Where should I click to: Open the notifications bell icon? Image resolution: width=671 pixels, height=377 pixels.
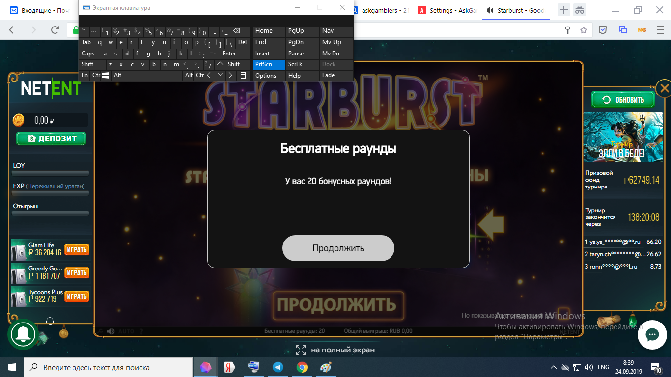pyautogui.click(x=23, y=334)
